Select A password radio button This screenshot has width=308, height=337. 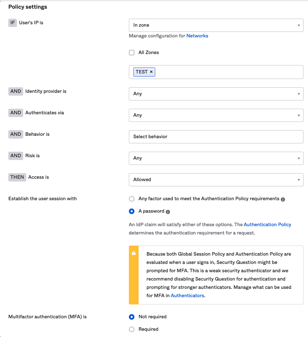click(132, 211)
